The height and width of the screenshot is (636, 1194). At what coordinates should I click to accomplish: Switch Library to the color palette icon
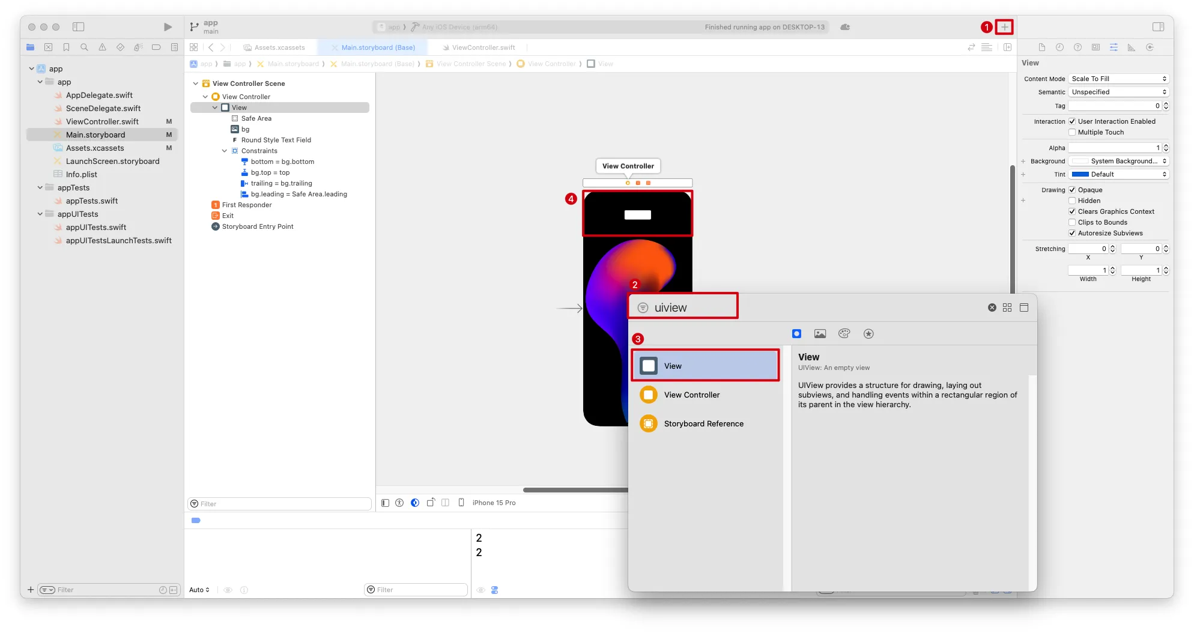coord(844,334)
